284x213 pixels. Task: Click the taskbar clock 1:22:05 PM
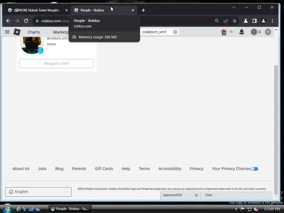pos(272,209)
